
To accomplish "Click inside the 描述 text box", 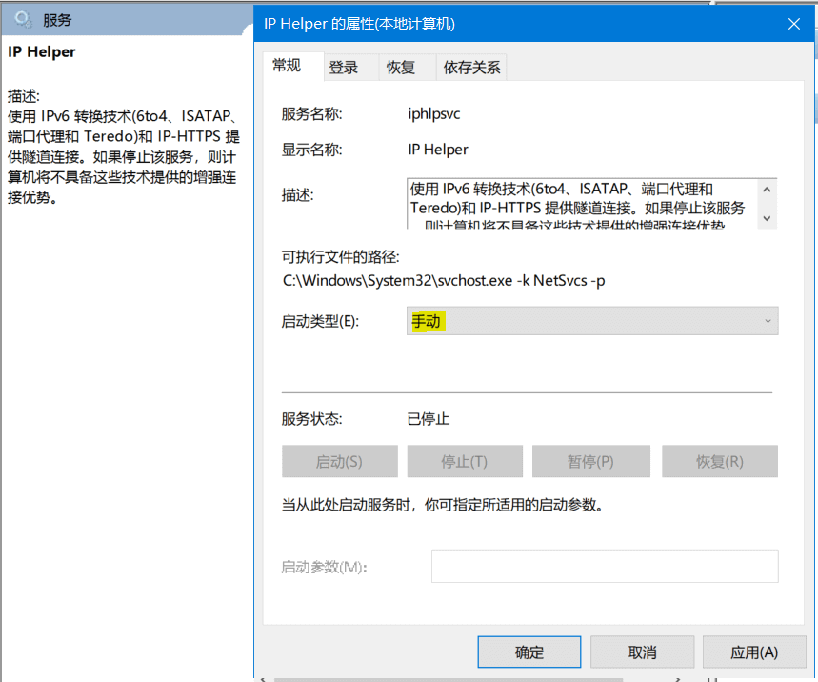I will click(x=581, y=204).
